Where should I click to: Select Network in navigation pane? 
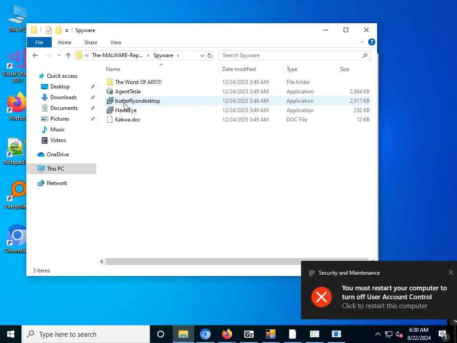(57, 183)
